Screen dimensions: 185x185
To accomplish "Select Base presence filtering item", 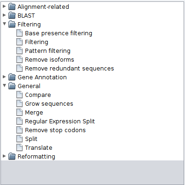I will tap(58, 33).
